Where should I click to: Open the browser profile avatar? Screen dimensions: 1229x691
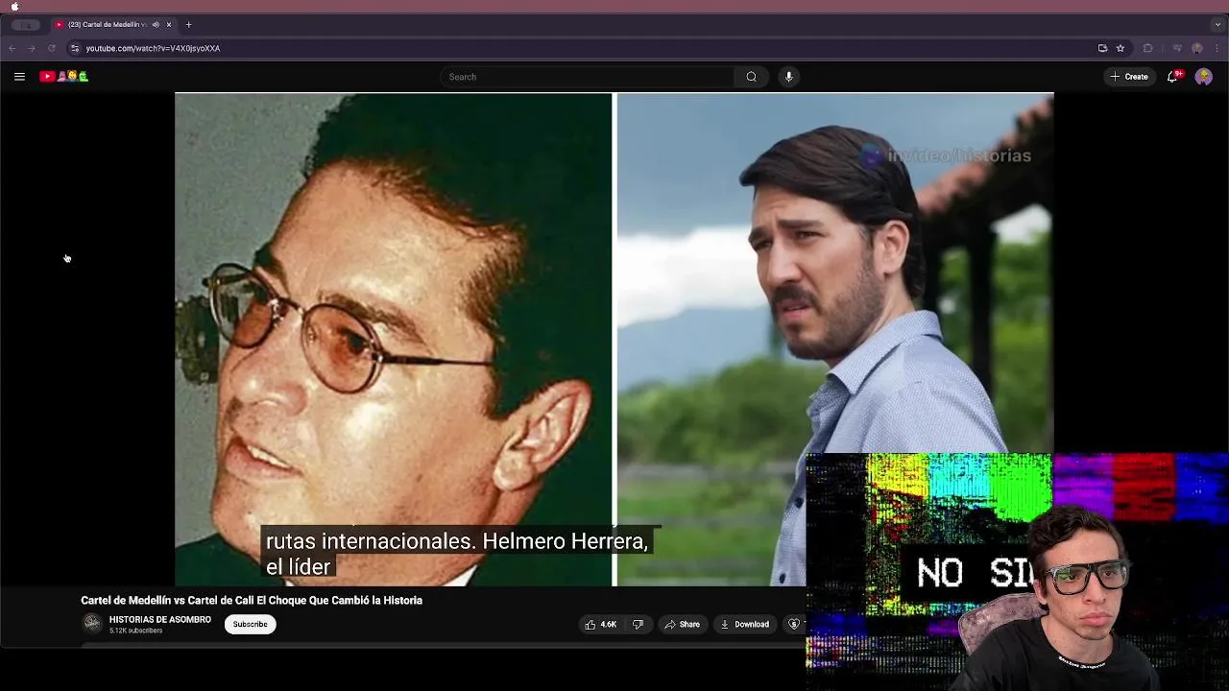tap(1197, 48)
